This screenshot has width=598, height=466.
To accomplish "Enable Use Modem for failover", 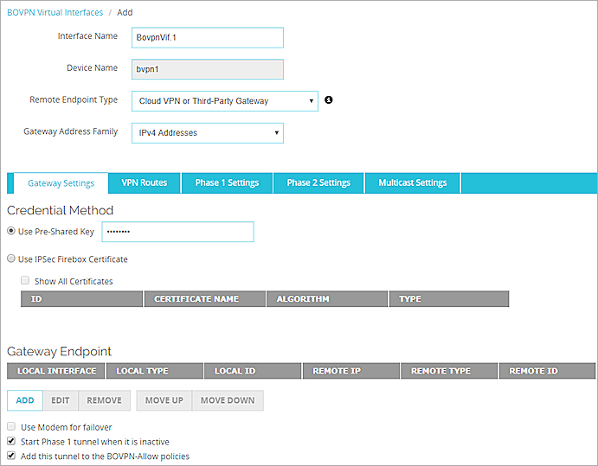I will click(11, 427).
